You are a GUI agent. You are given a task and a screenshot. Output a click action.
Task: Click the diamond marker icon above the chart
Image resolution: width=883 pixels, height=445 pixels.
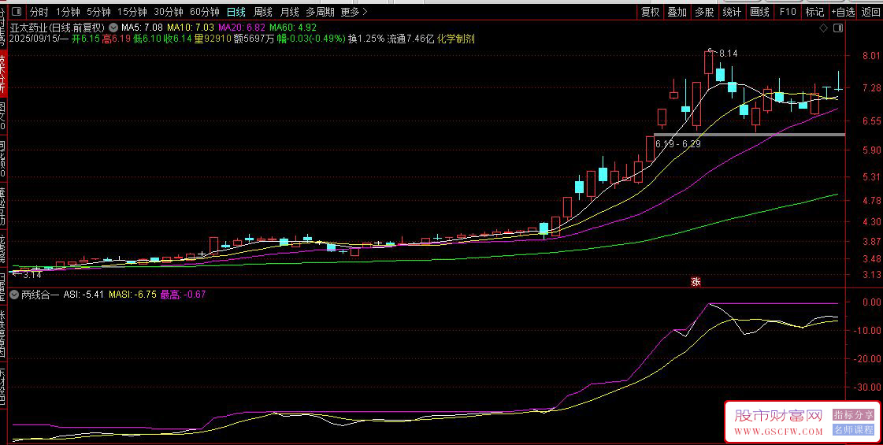pyautogui.click(x=823, y=28)
